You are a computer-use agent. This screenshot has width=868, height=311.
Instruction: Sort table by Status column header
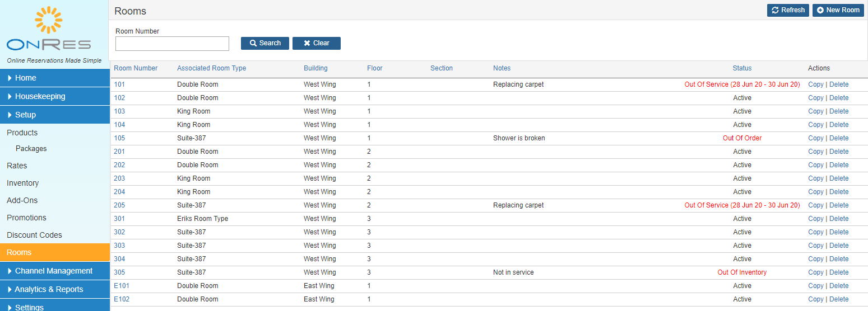tap(742, 68)
